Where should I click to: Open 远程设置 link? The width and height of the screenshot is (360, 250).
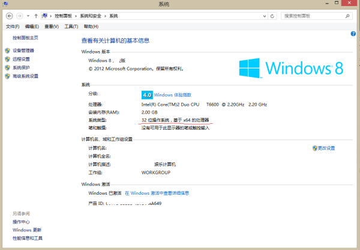click(x=21, y=59)
